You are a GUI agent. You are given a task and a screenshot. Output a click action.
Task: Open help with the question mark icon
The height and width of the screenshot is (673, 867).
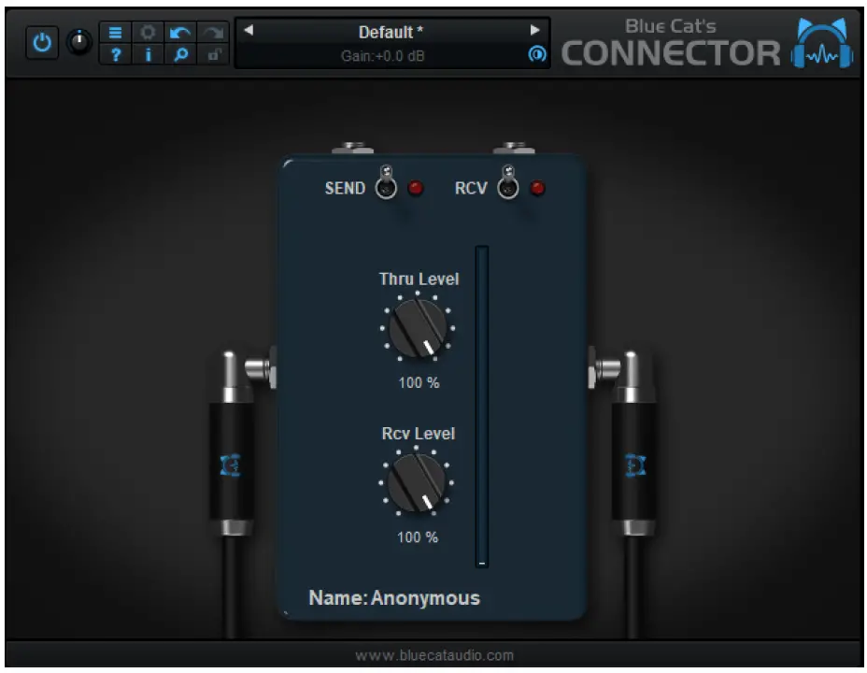(x=115, y=53)
